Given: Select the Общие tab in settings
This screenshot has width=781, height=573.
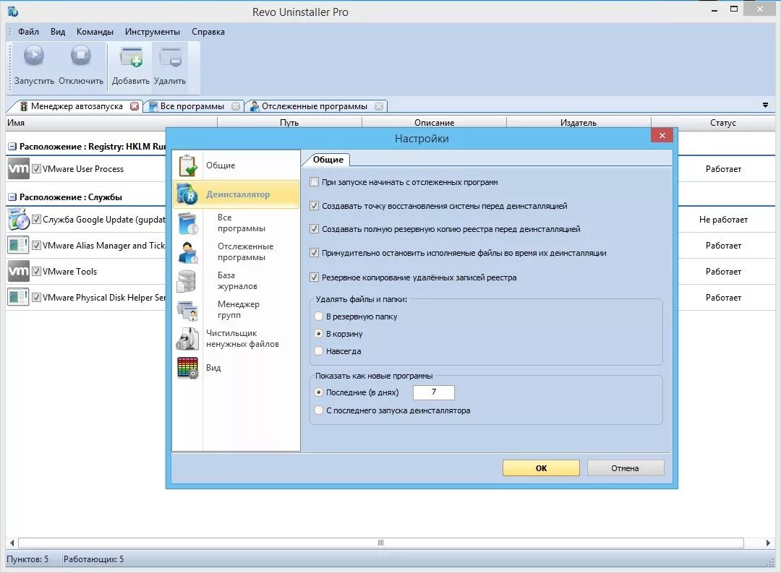Looking at the screenshot, I should (328, 159).
